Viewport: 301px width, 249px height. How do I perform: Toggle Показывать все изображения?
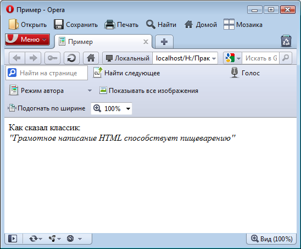tap(149, 91)
